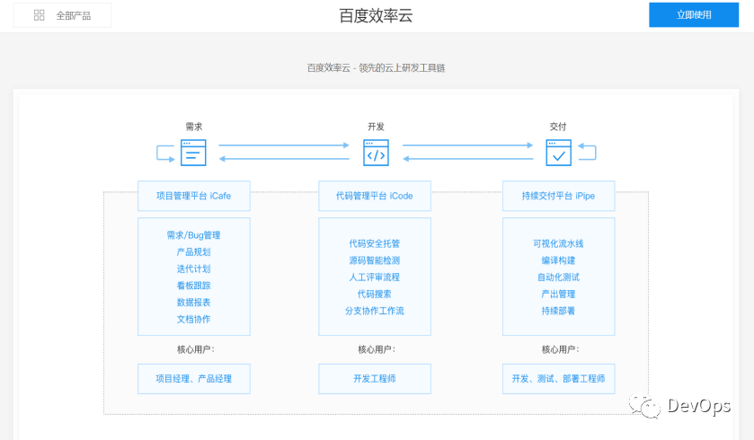
Task: Click 代码搜索 text
Action: click(x=375, y=295)
